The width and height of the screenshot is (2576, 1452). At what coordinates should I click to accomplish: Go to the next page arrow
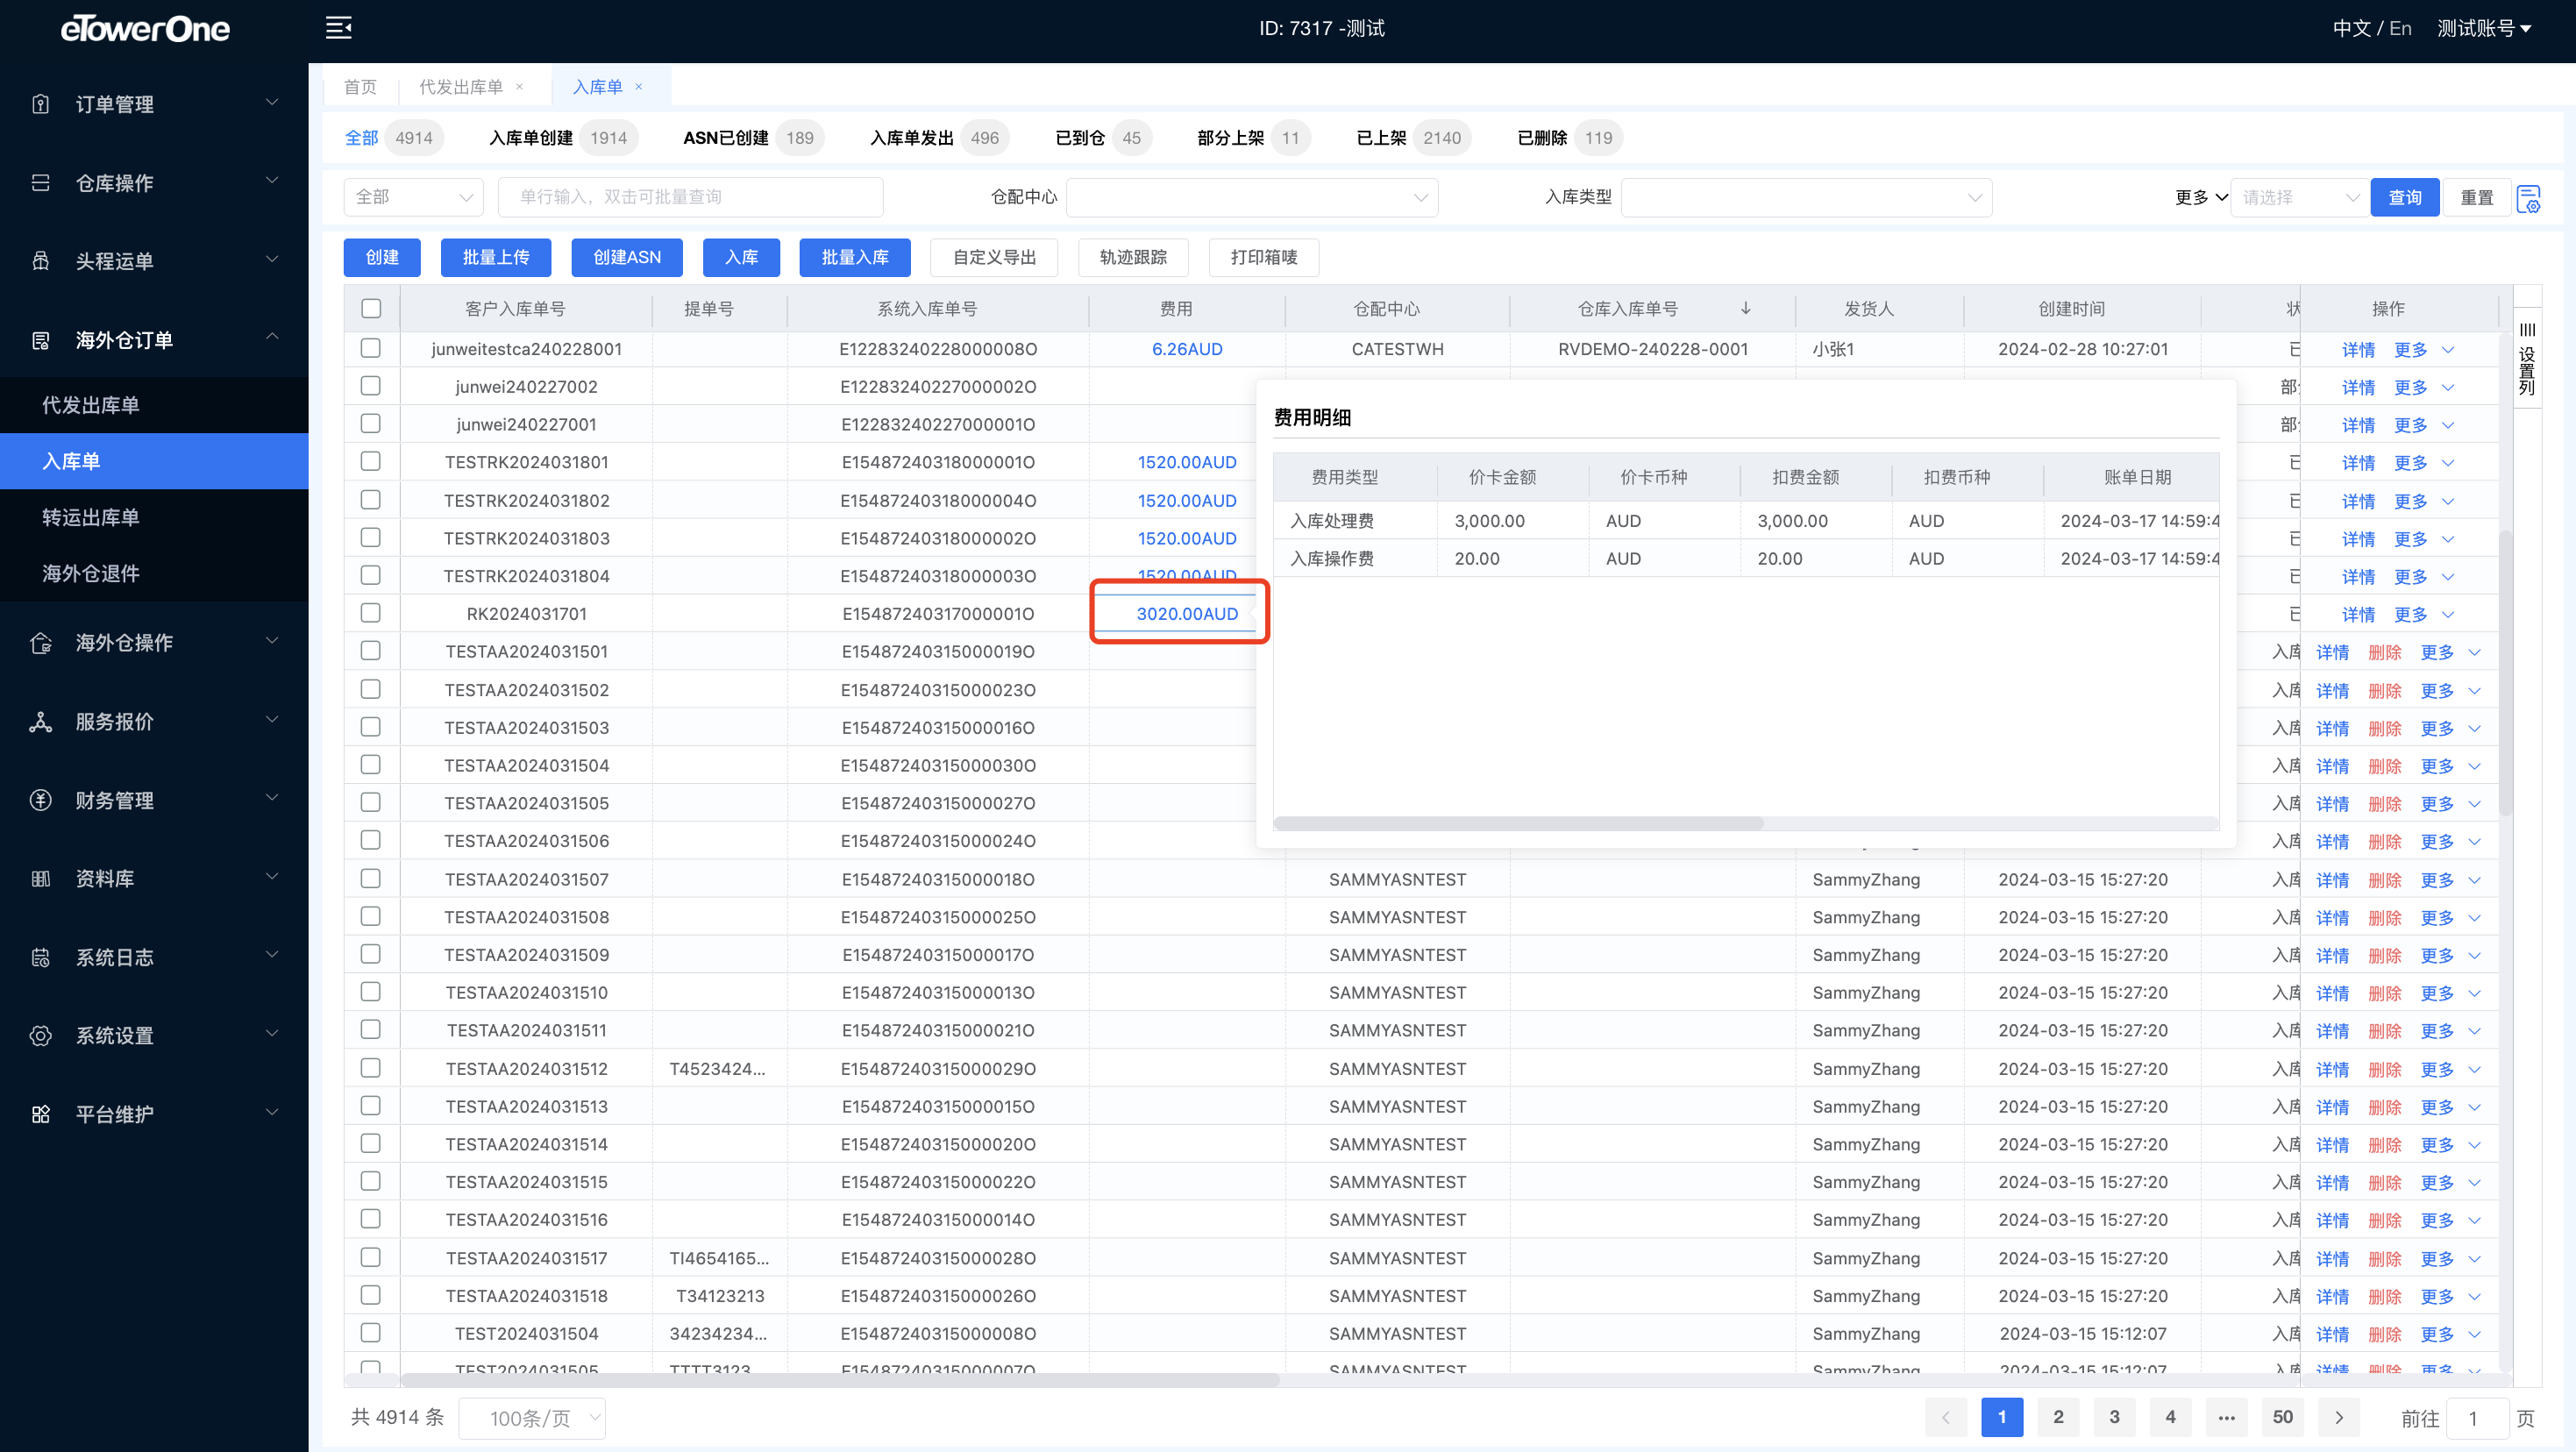click(x=2339, y=1417)
